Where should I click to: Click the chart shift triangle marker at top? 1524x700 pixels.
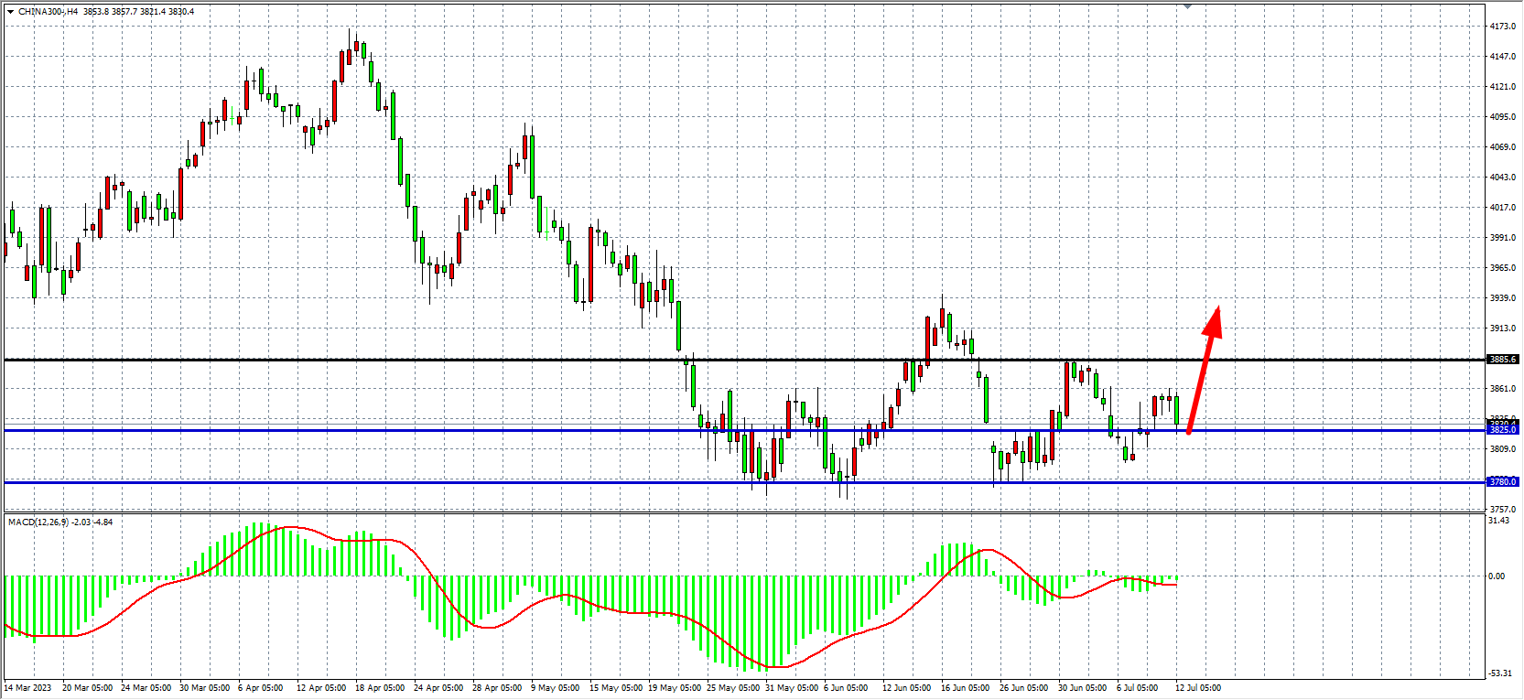click(1187, 6)
